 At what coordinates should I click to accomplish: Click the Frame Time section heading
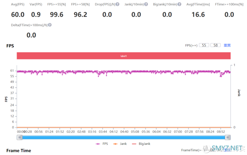pyautogui.click(x=19, y=151)
